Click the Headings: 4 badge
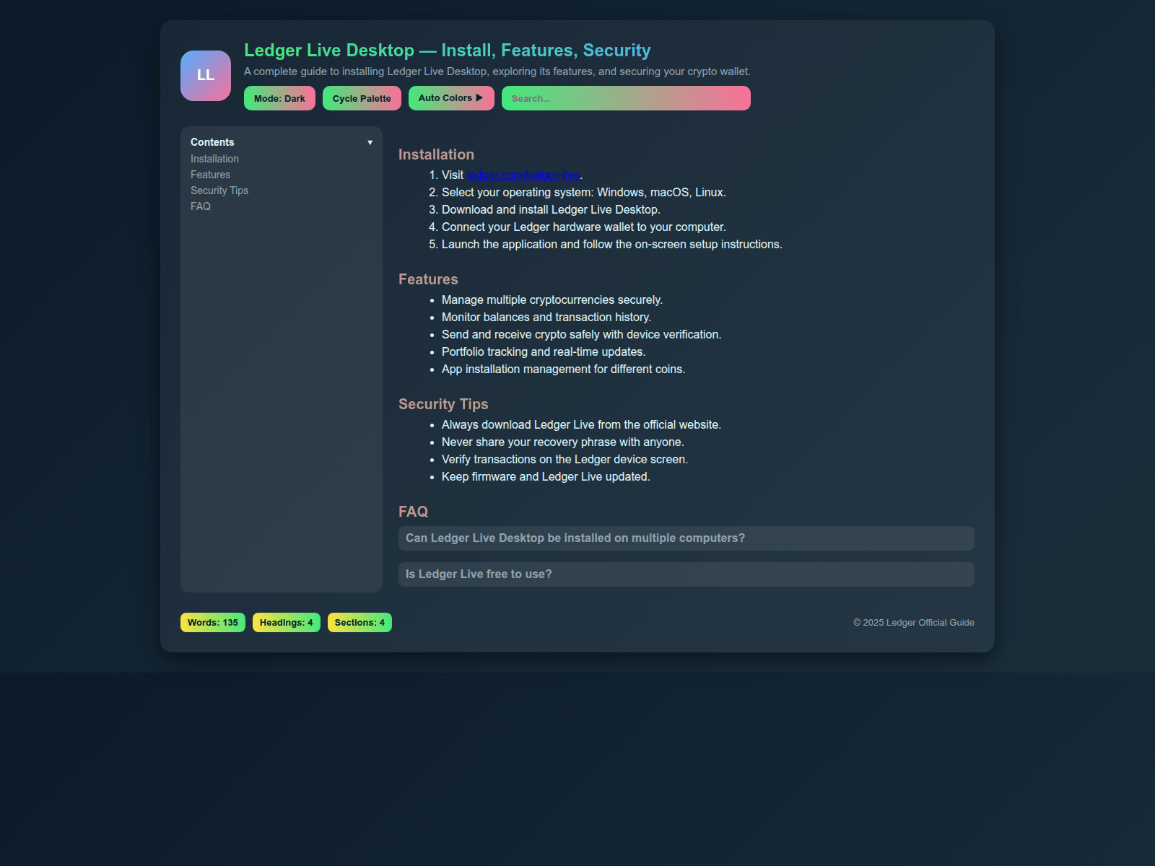This screenshot has height=866, width=1155. (x=286, y=622)
